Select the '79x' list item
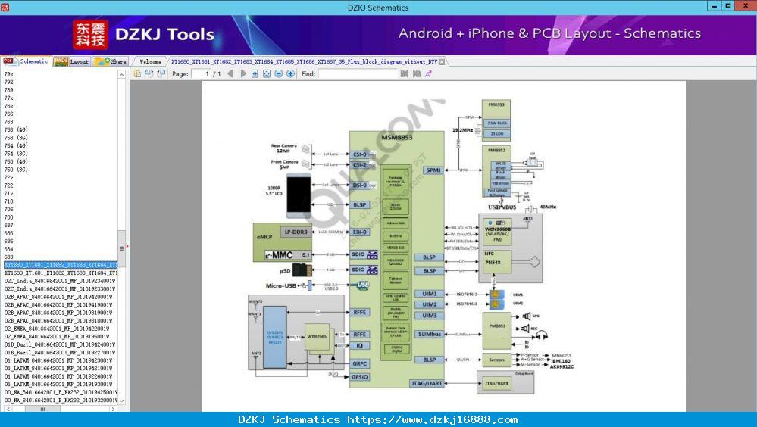This screenshot has height=427, width=757. (x=8, y=74)
